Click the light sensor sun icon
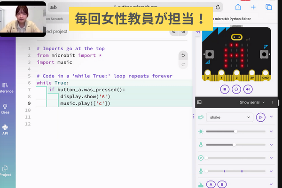The width and height of the screenshot is (282, 188). point(201,132)
